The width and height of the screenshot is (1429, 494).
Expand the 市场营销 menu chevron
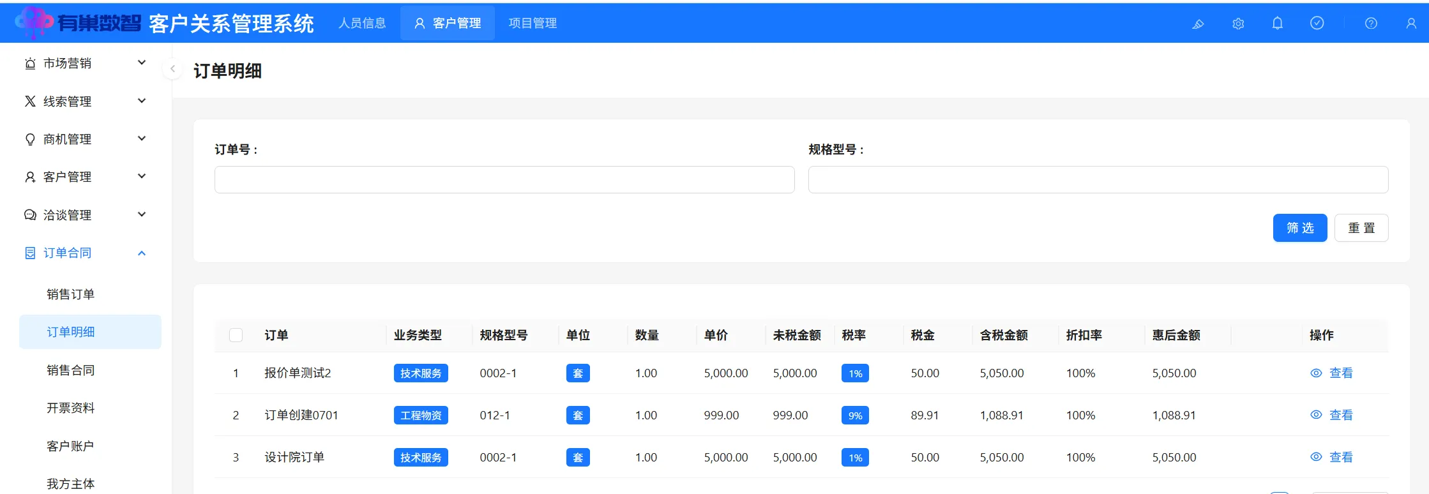tap(142, 63)
